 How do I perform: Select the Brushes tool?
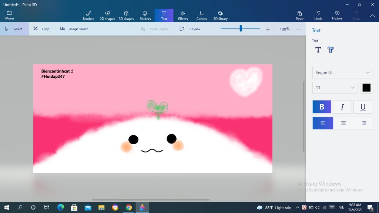[x=88, y=16]
